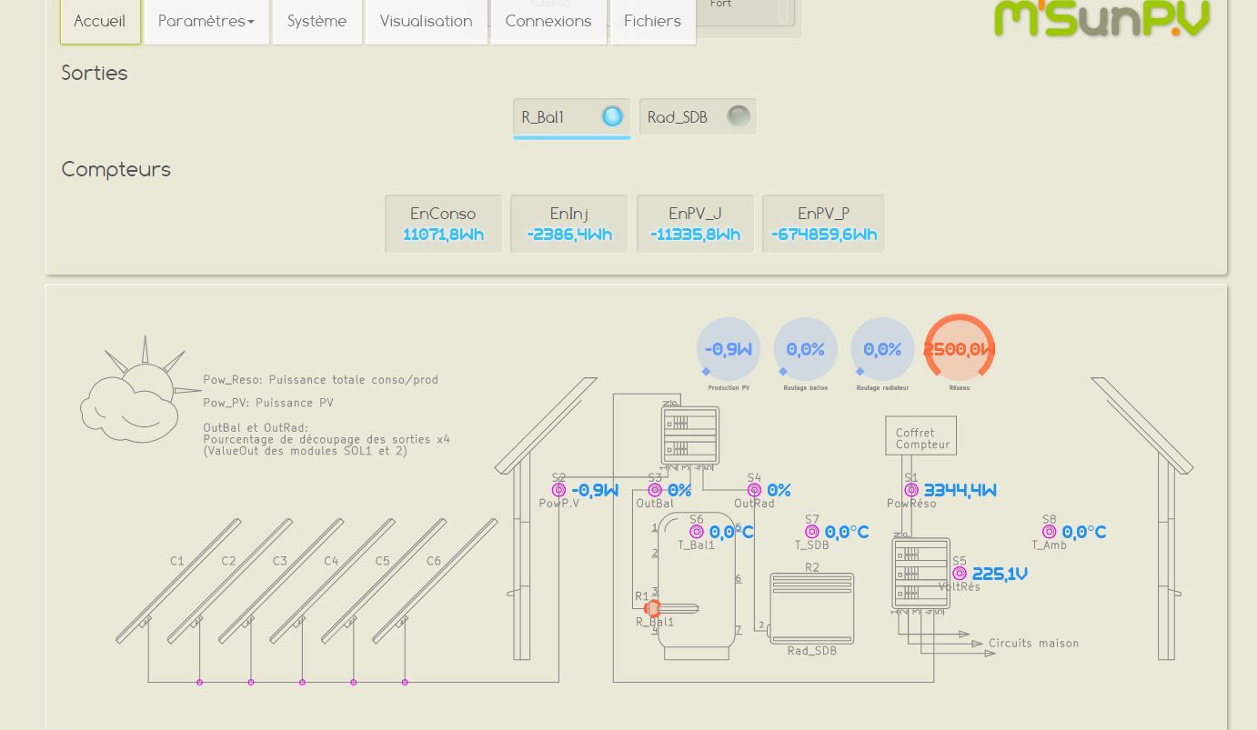This screenshot has height=730, width=1257.
Task: Click the Sorties section heading
Action: pos(95,73)
